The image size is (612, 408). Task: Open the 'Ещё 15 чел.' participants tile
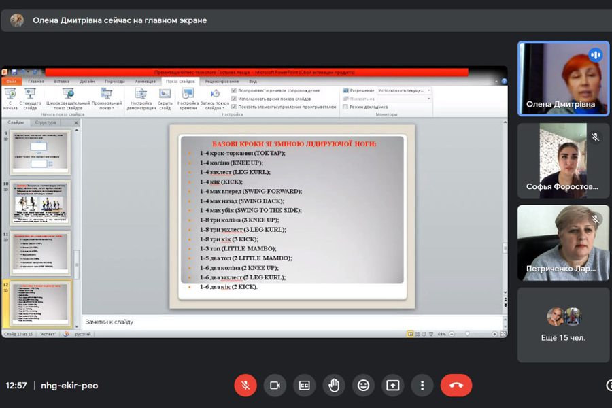tap(562, 325)
